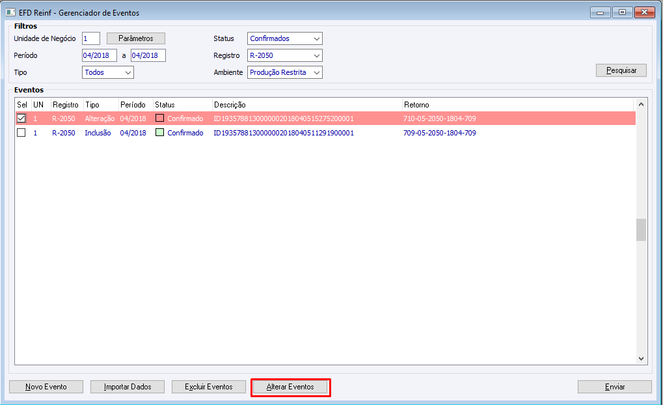Screen dimensions: 663x405
Task: Click the Inclusão type cell
Action: 98,133
